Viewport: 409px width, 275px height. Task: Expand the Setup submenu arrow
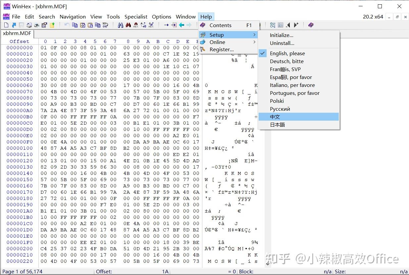(254, 35)
